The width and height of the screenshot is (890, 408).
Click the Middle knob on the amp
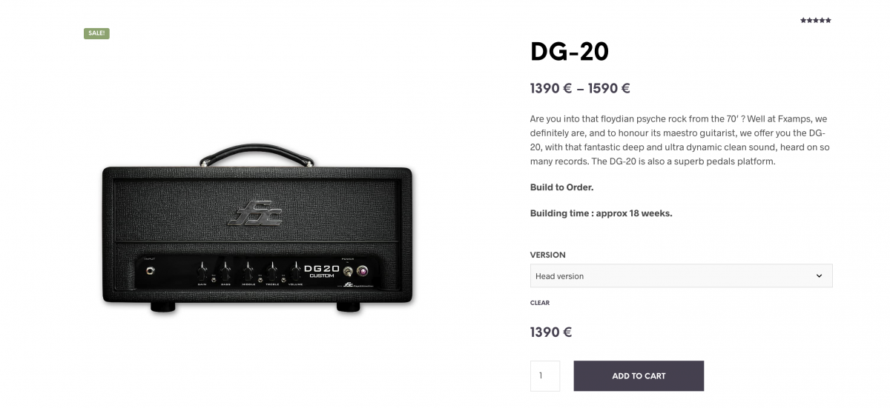click(248, 271)
